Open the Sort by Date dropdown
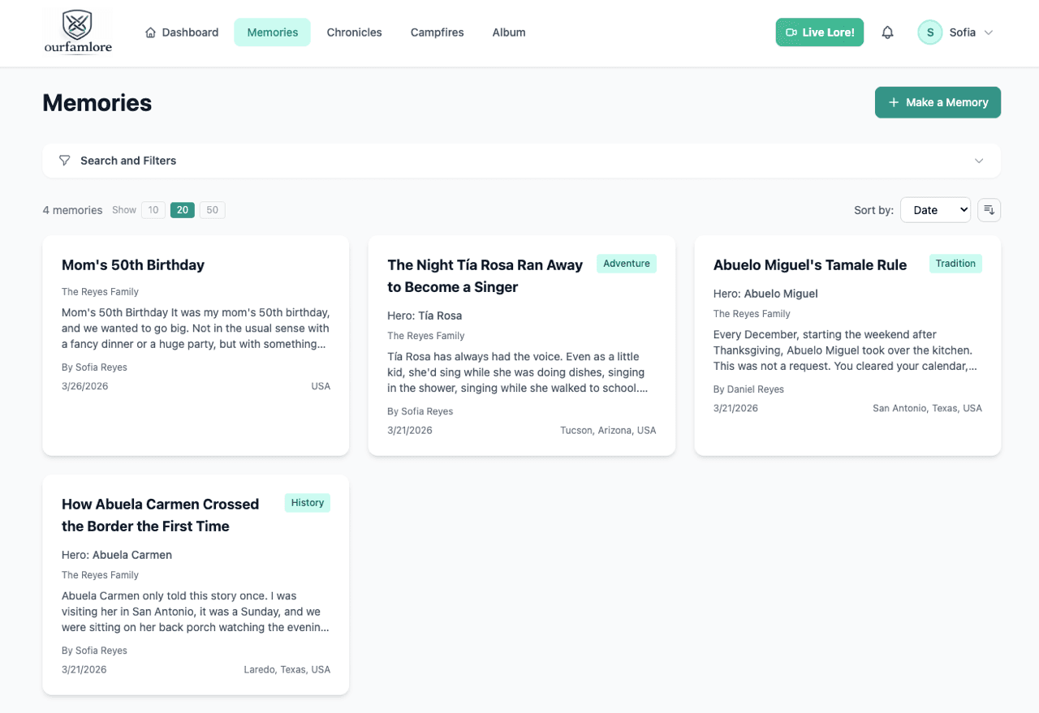Image resolution: width=1039 pixels, height=713 pixels. pyautogui.click(x=935, y=210)
